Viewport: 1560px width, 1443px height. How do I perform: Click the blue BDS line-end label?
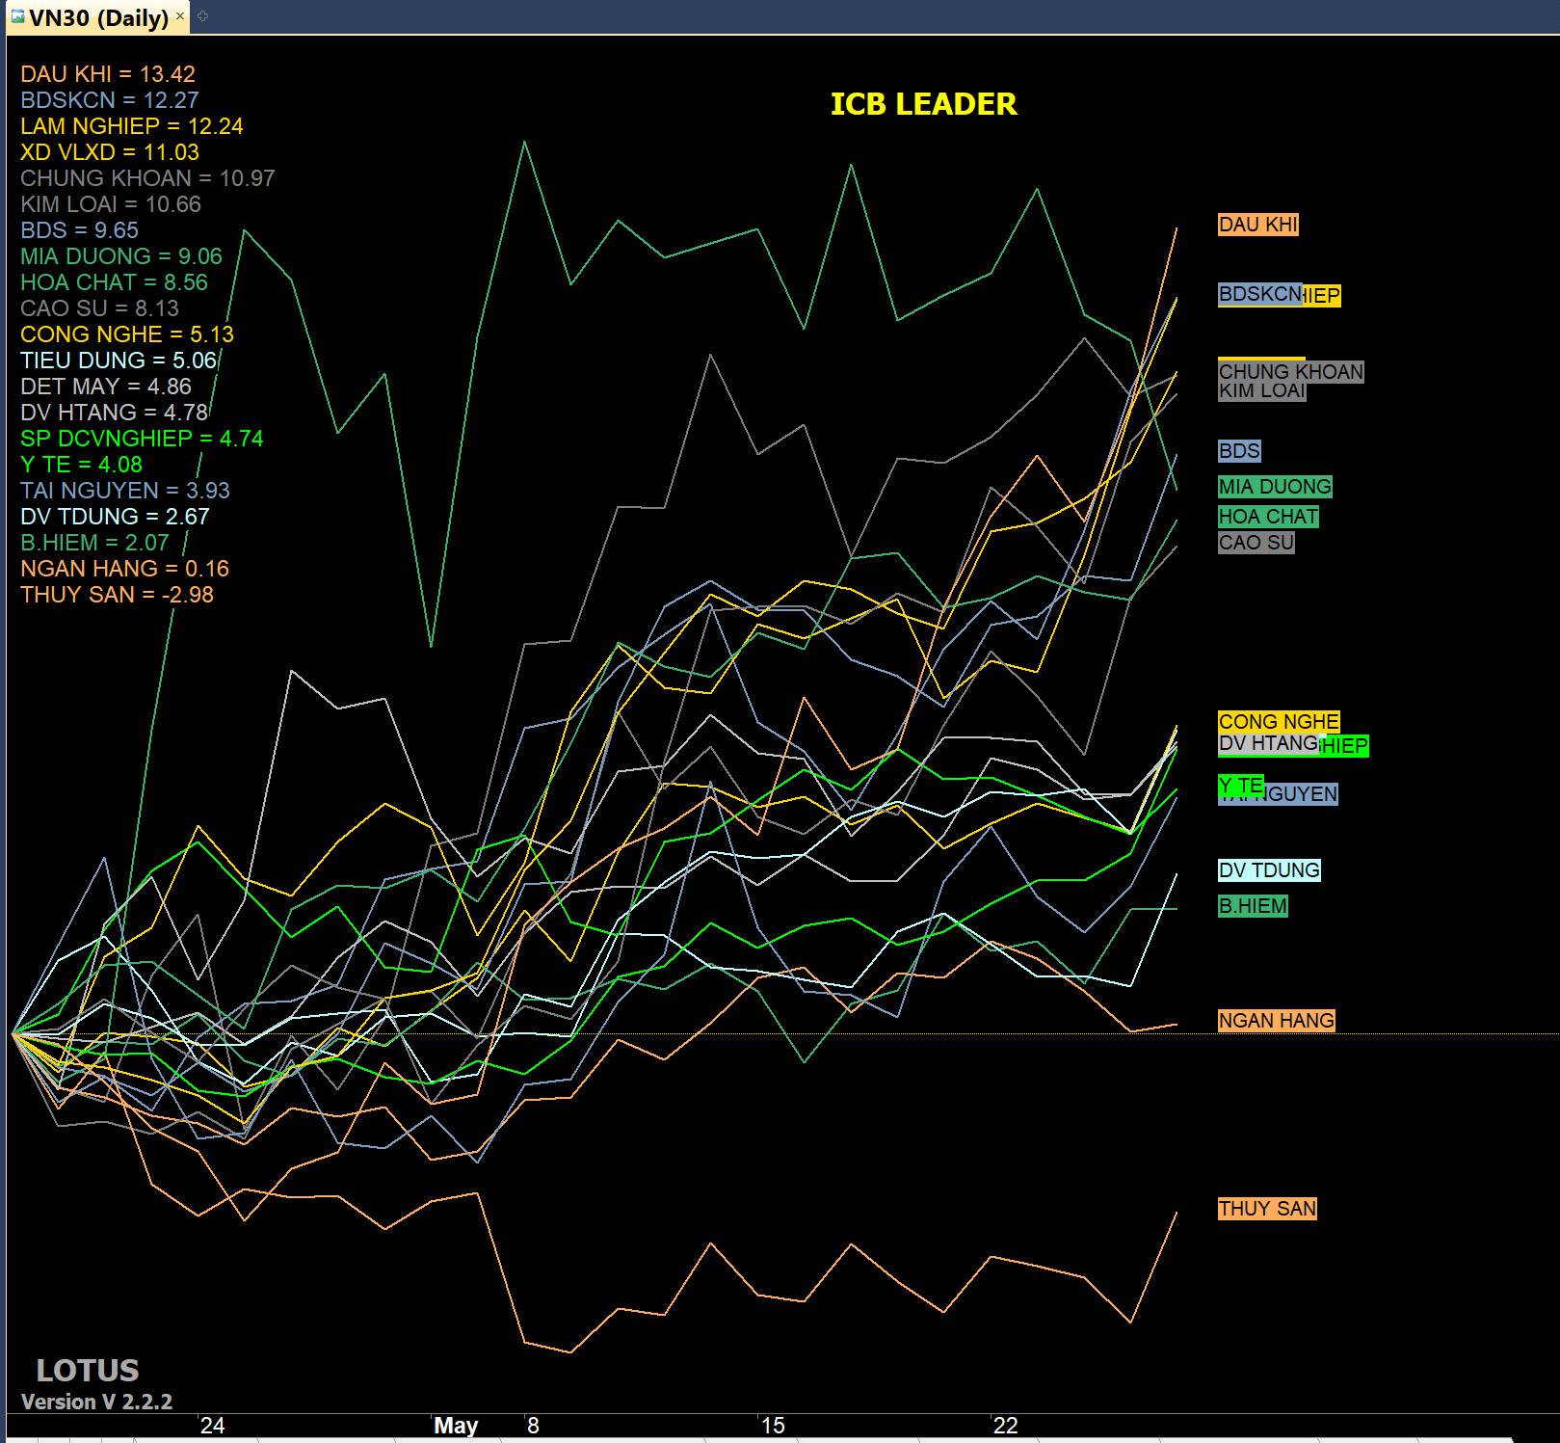click(1239, 451)
